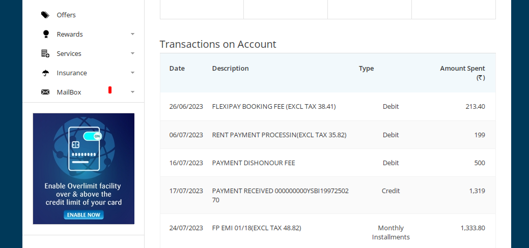Expand the Services menu arrow
Image resolution: width=529 pixels, height=248 pixels.
point(132,53)
